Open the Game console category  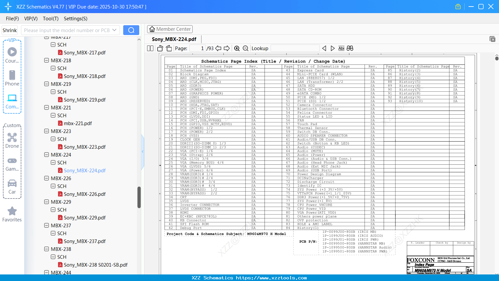click(x=12, y=163)
